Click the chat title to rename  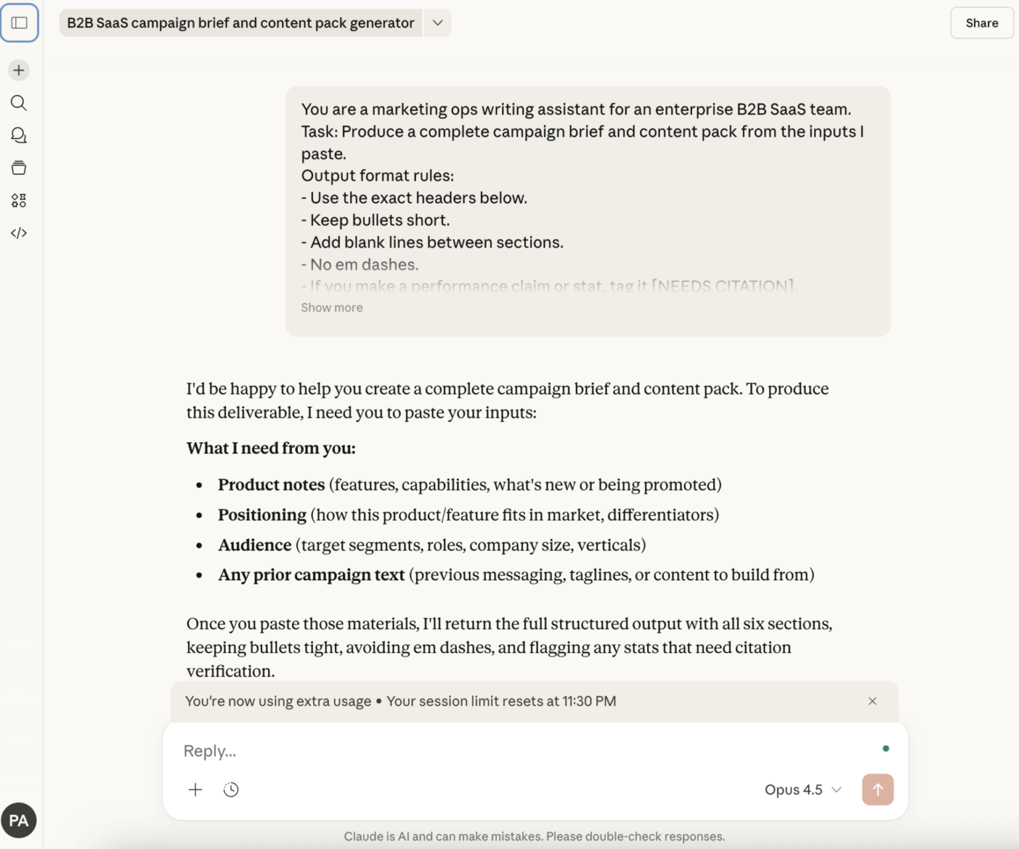[x=241, y=23]
